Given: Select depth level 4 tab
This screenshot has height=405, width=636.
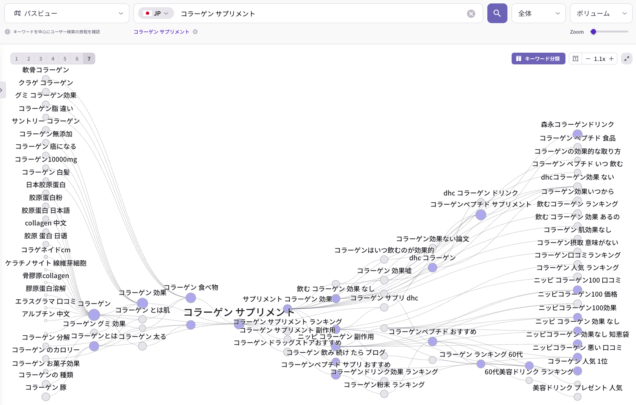Looking at the screenshot, I should [53, 59].
